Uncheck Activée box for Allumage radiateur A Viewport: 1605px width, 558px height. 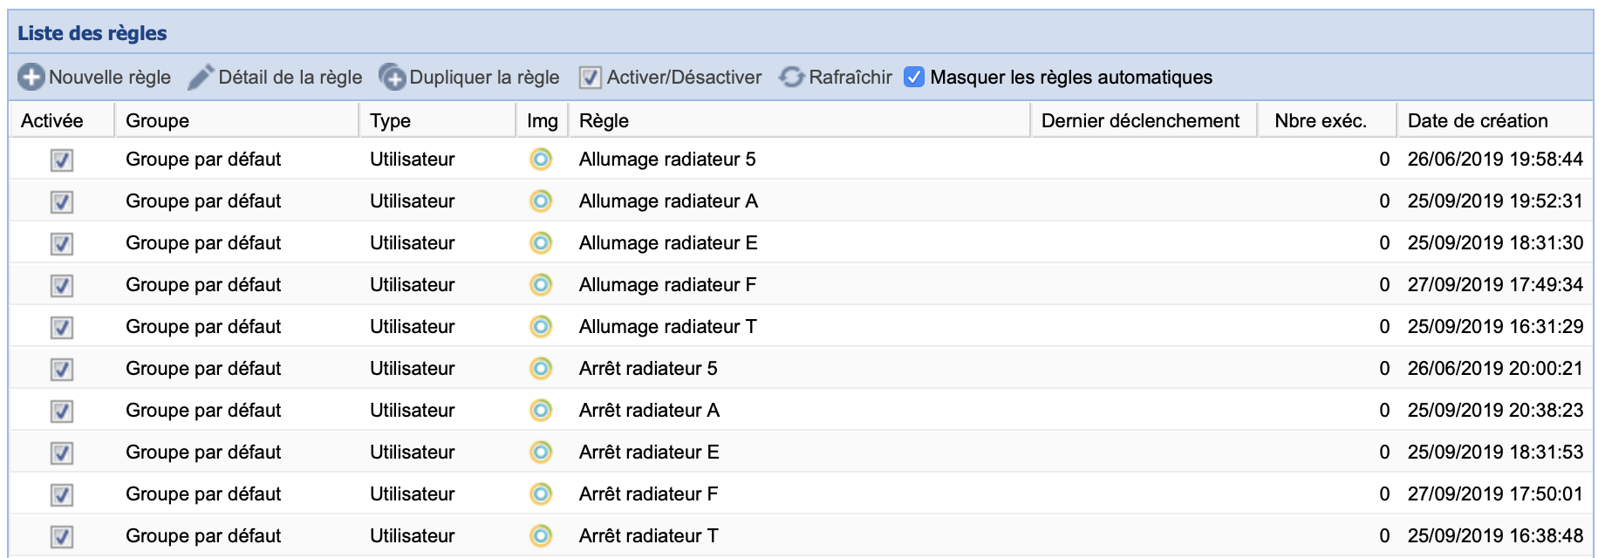(x=61, y=201)
